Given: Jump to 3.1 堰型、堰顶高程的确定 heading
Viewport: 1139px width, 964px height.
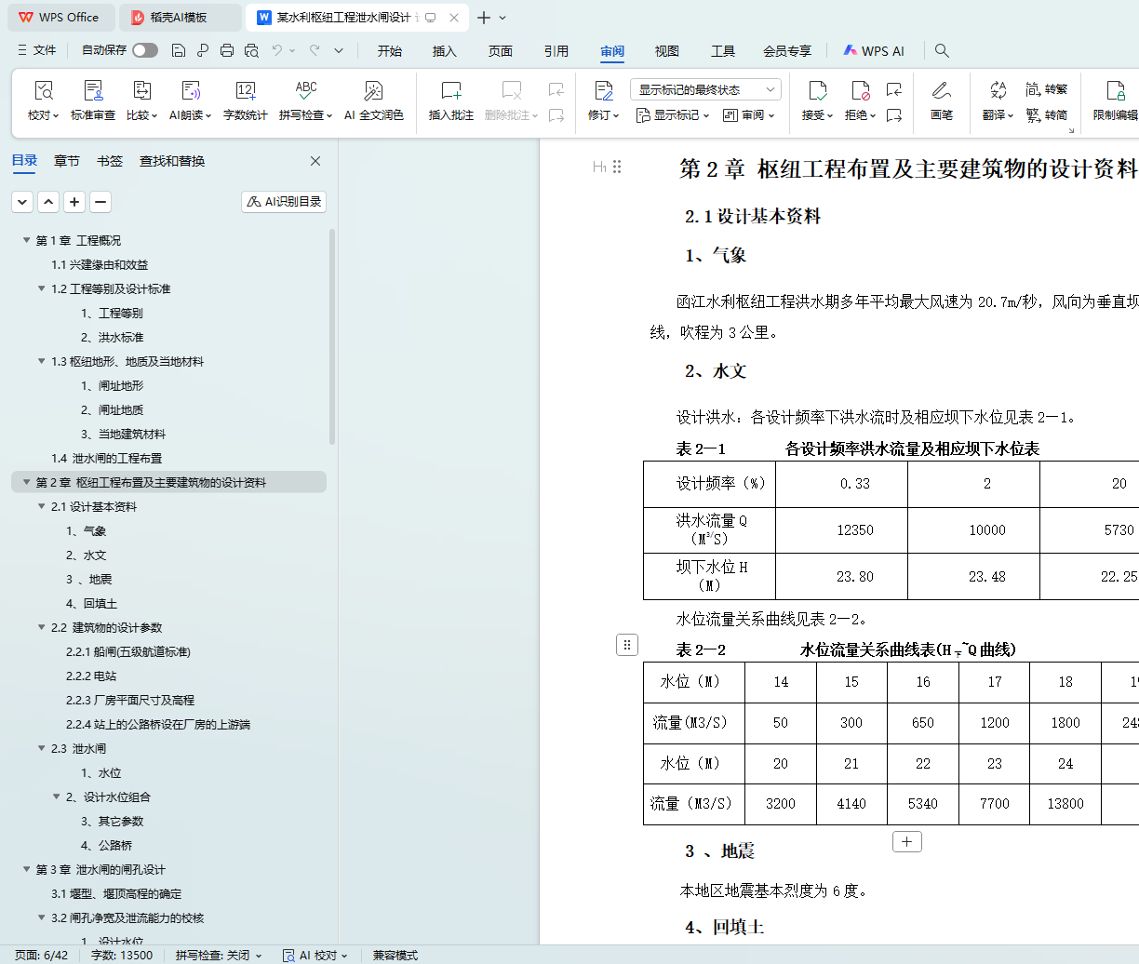Looking at the screenshot, I should 116,894.
